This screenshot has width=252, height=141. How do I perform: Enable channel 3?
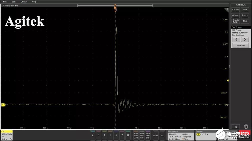(98, 135)
